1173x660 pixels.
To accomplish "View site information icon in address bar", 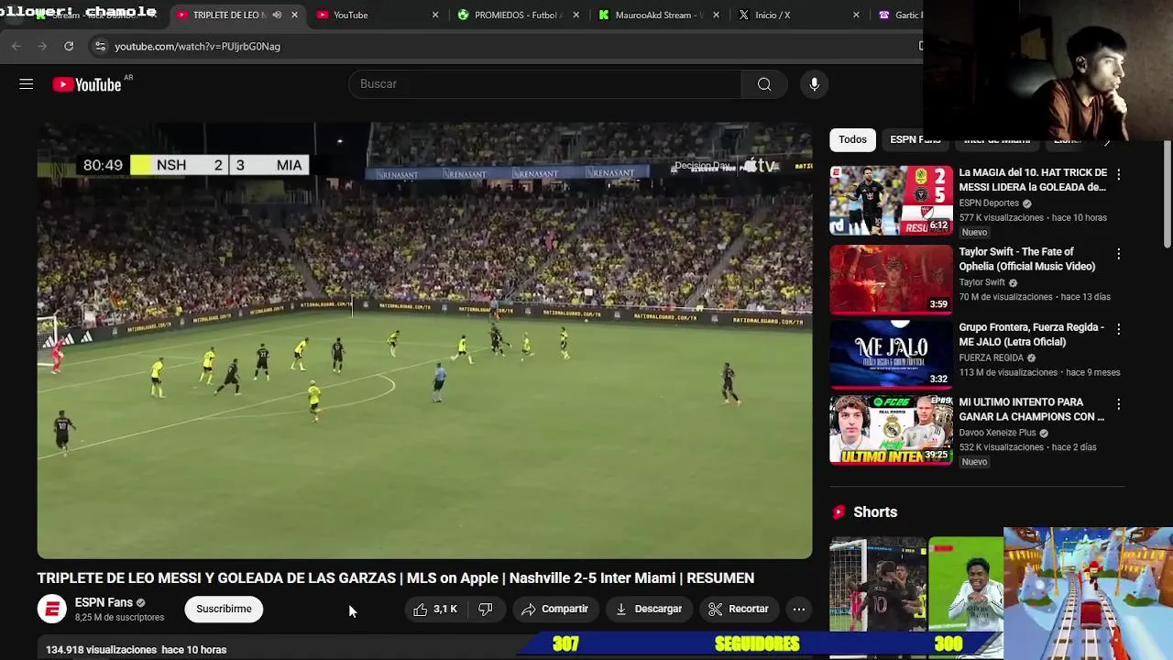I will tap(100, 46).
